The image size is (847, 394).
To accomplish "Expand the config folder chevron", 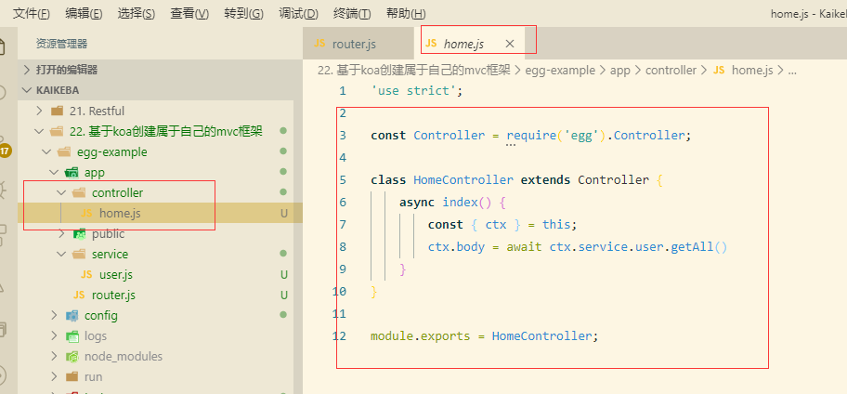I will (54, 315).
